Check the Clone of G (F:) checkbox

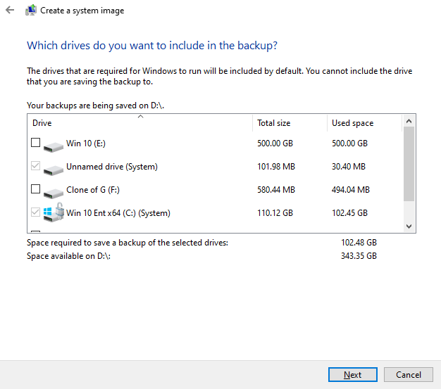coord(36,189)
